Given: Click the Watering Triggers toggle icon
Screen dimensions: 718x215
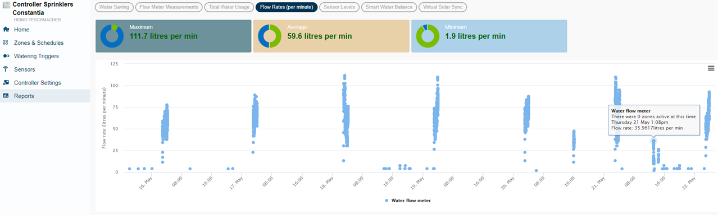Looking at the screenshot, I should [6, 56].
